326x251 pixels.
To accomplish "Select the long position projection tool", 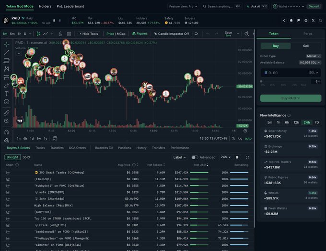I will click(x=6, y=77).
